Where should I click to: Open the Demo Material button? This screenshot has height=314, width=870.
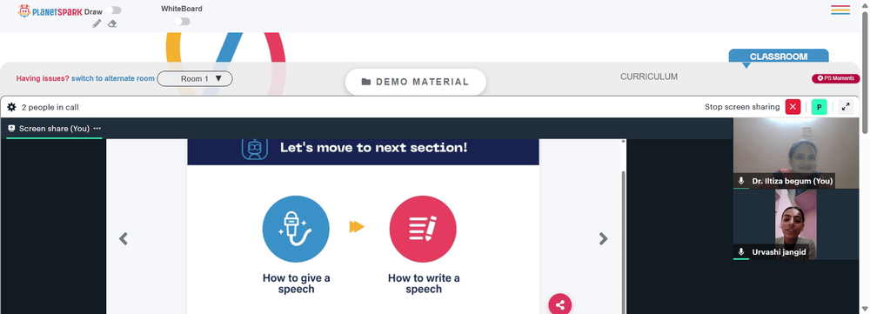416,82
